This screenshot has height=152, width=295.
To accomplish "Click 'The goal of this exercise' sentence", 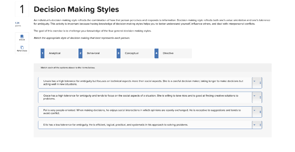I will (92, 31).
